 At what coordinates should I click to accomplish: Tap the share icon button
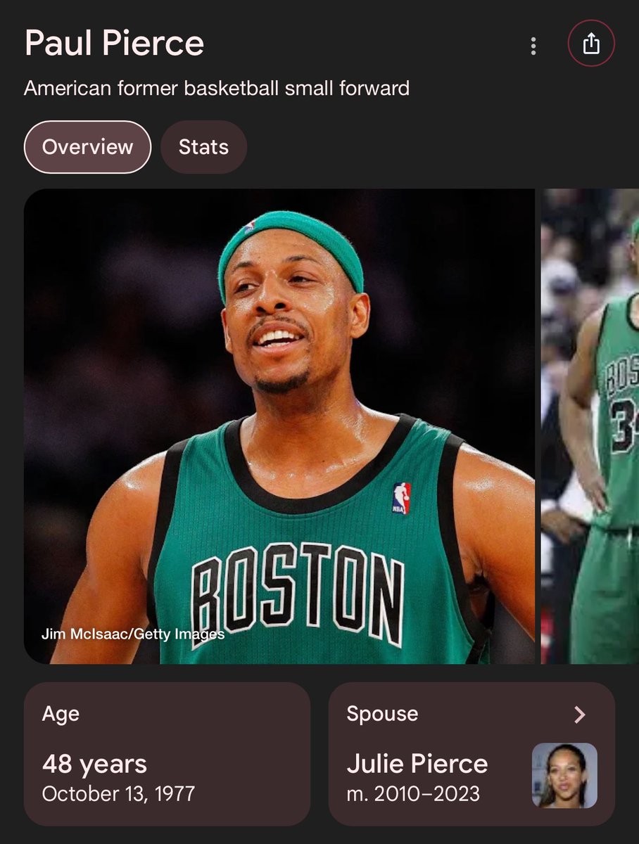(591, 44)
